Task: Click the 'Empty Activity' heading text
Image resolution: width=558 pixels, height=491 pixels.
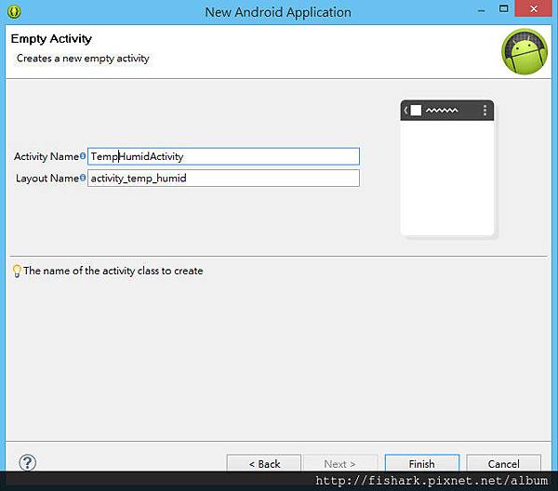Action: tap(51, 38)
